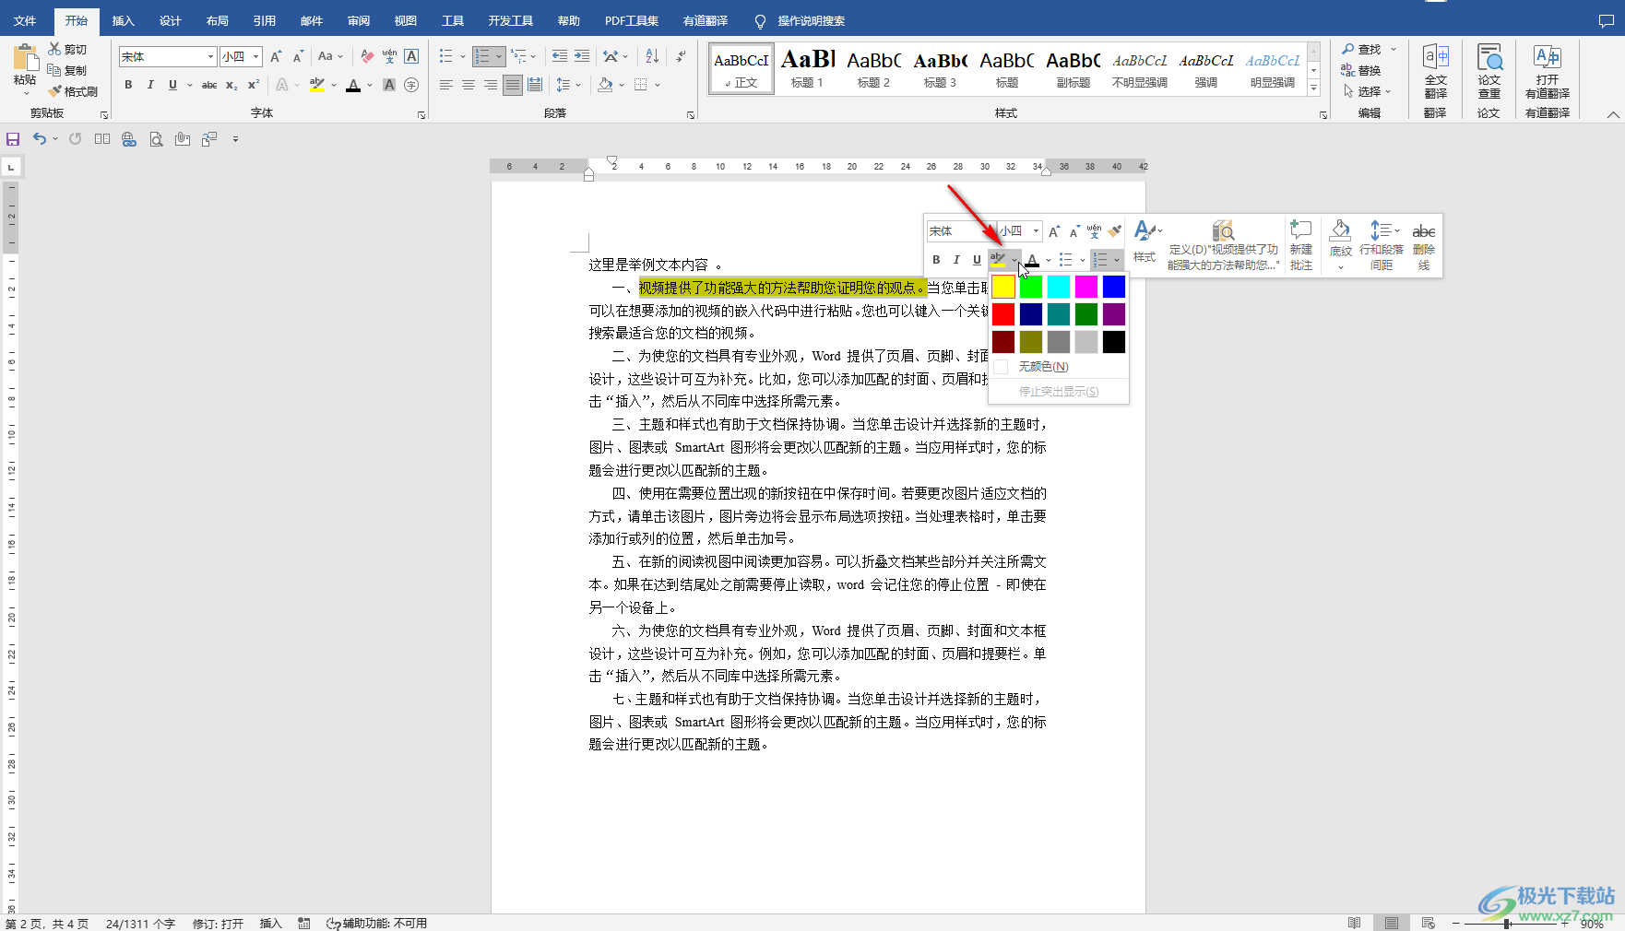This screenshot has width=1625, height=931.
Task: Click the Undo arrow icon
Action: (x=40, y=139)
